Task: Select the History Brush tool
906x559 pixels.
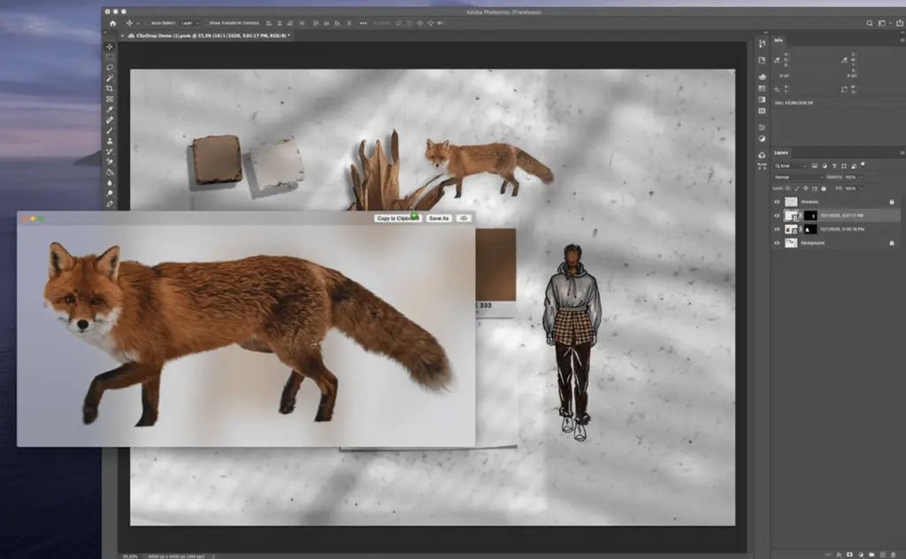Action: [x=110, y=151]
